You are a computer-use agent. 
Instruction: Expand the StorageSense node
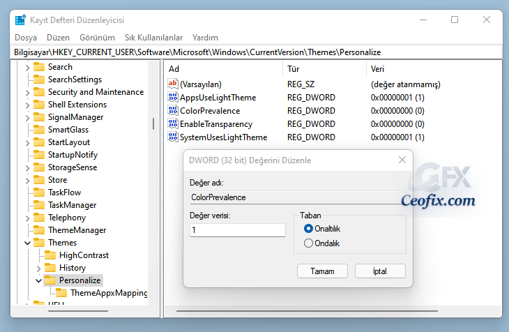[x=27, y=168]
